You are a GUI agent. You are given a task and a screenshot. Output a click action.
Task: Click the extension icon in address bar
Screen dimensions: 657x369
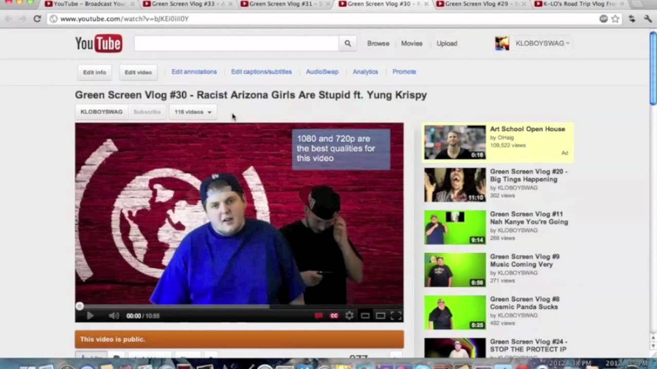tap(604, 18)
